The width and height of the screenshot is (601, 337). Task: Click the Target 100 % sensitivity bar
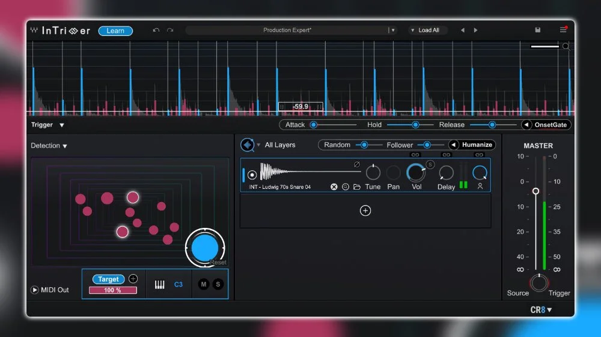click(113, 290)
